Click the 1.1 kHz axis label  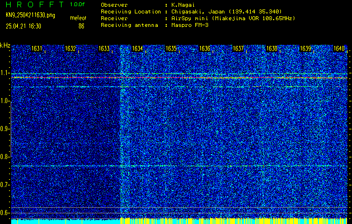coord(4,73)
